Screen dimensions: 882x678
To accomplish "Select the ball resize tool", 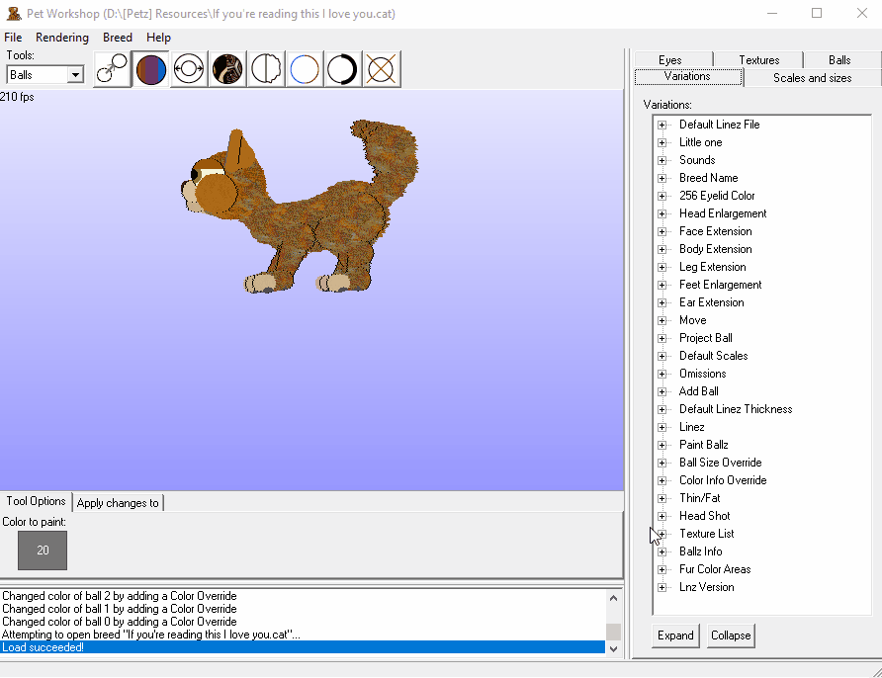I will 189,69.
